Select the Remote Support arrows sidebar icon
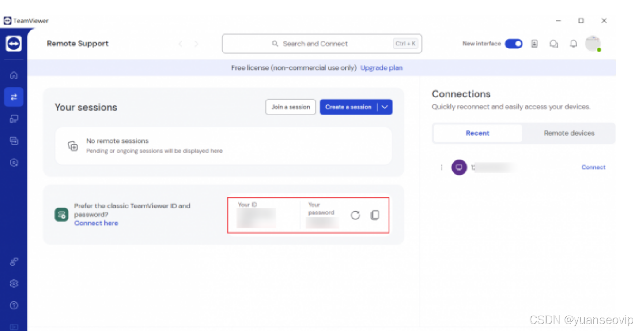Screen dimensions: 635x331 click(x=14, y=97)
